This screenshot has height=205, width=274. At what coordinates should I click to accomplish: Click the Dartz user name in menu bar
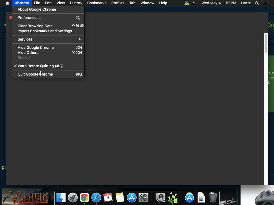[246, 3]
